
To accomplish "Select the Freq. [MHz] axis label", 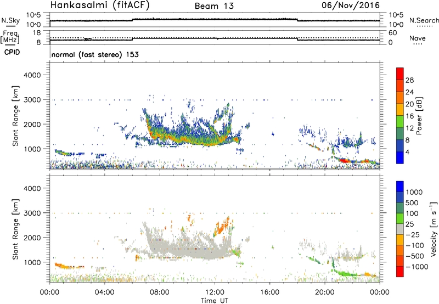I will click(x=10, y=37).
